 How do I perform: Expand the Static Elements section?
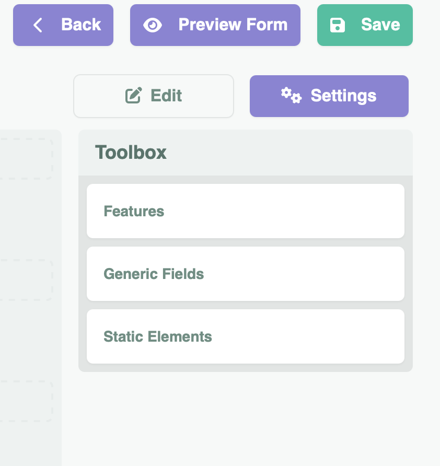coord(245,336)
